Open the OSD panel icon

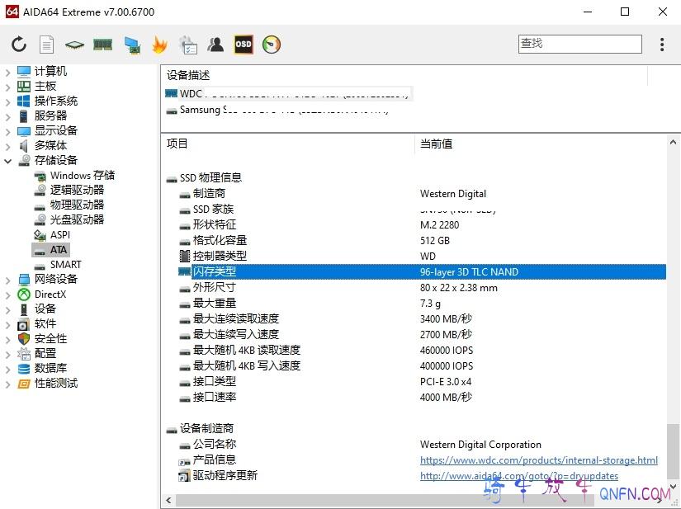click(x=244, y=45)
